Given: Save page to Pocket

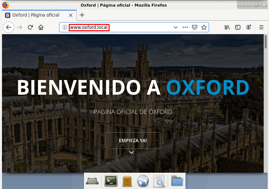Looking at the screenshot, I should [195, 27].
